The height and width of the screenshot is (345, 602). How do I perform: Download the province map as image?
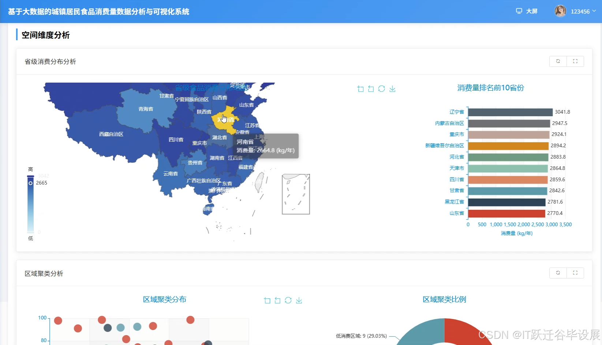(392, 89)
